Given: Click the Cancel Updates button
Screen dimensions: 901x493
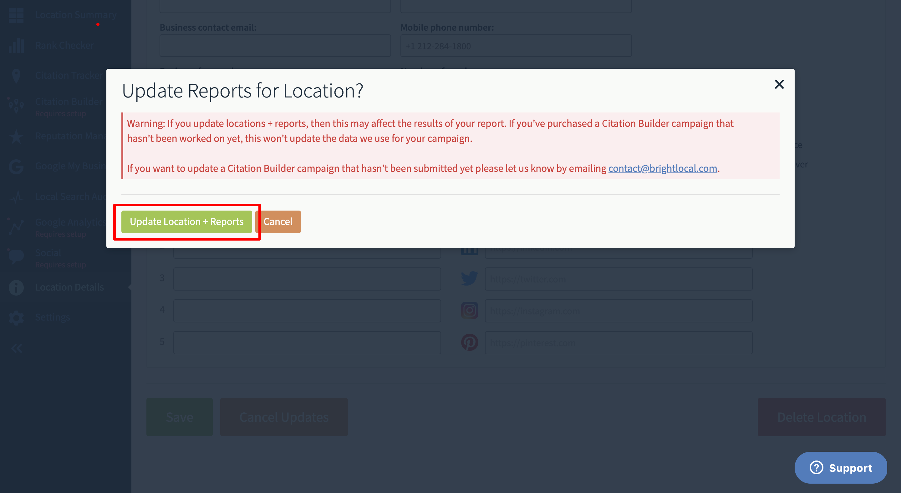Looking at the screenshot, I should coord(284,417).
